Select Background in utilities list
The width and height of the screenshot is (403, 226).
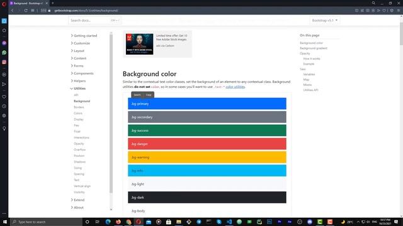[x=82, y=101]
